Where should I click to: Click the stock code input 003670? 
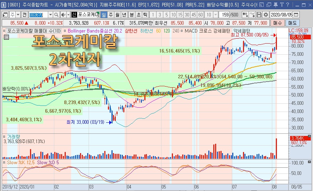39,15
